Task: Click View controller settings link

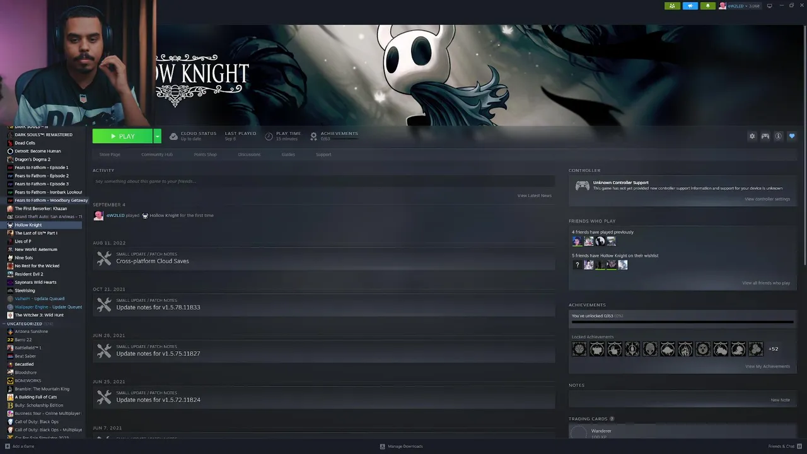Action: (767, 199)
